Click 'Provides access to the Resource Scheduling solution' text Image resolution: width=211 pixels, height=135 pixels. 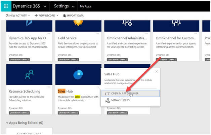(27, 99)
